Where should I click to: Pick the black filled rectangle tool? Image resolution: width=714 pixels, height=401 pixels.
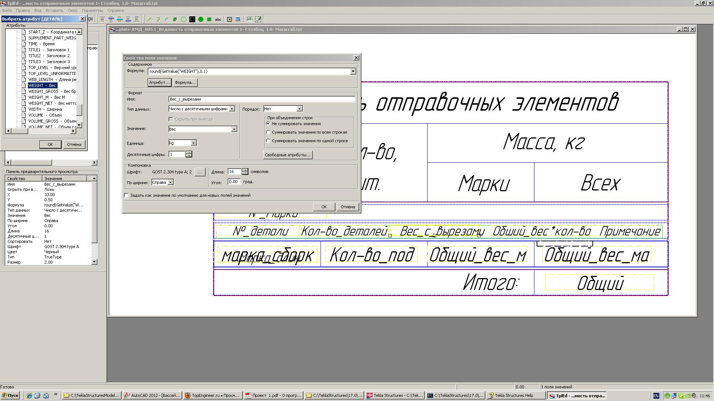pos(192,19)
